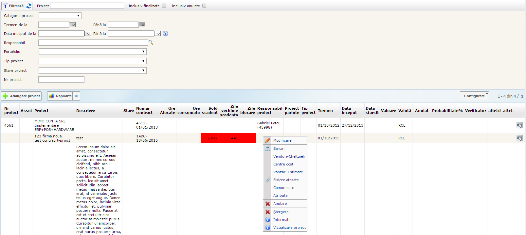The height and width of the screenshot is (235, 526).
Task: Toggle the Inclusiv anulate checkbox
Action: (204, 6)
